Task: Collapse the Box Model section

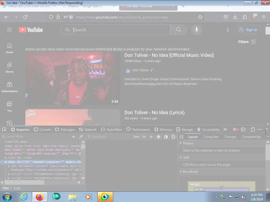Action: [x=181, y=171]
